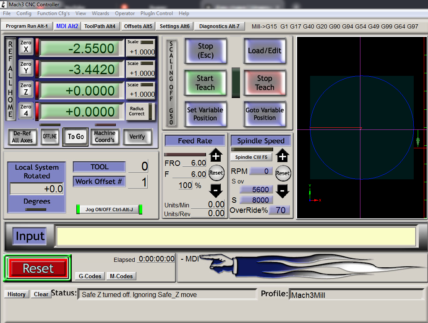This screenshot has height=323, width=428.
Task: Click spindle S value 8000
Action: tap(256, 200)
